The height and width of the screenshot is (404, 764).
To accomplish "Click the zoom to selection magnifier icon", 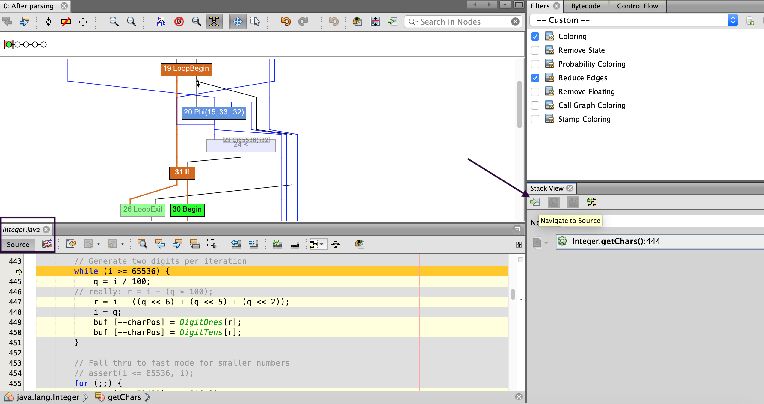I will click(197, 22).
